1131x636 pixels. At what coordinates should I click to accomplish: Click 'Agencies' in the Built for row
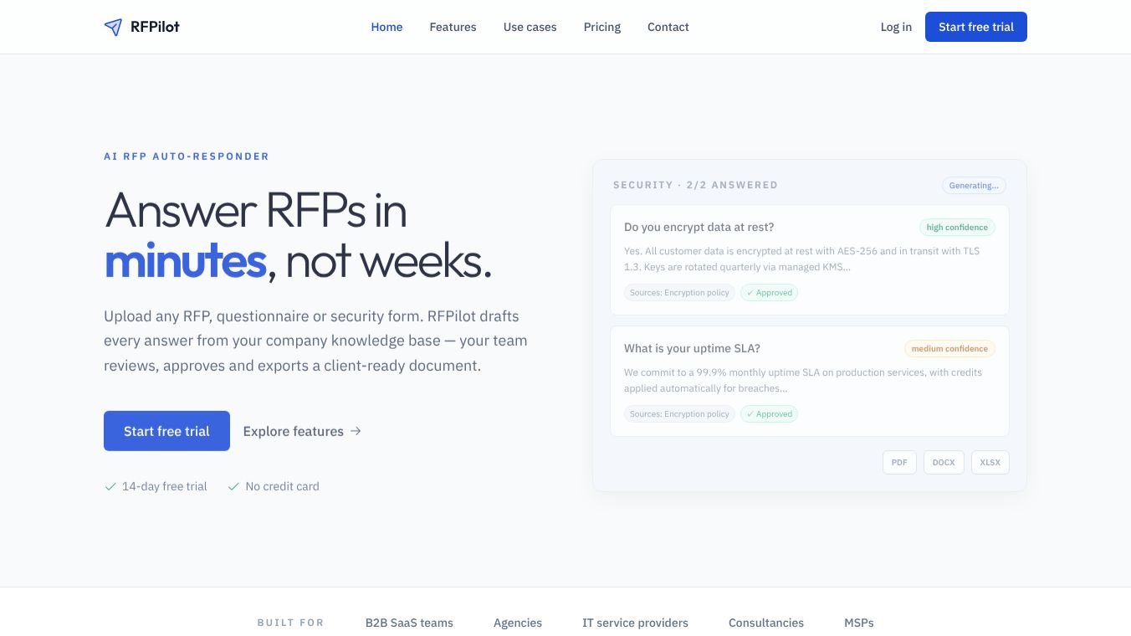[518, 623]
